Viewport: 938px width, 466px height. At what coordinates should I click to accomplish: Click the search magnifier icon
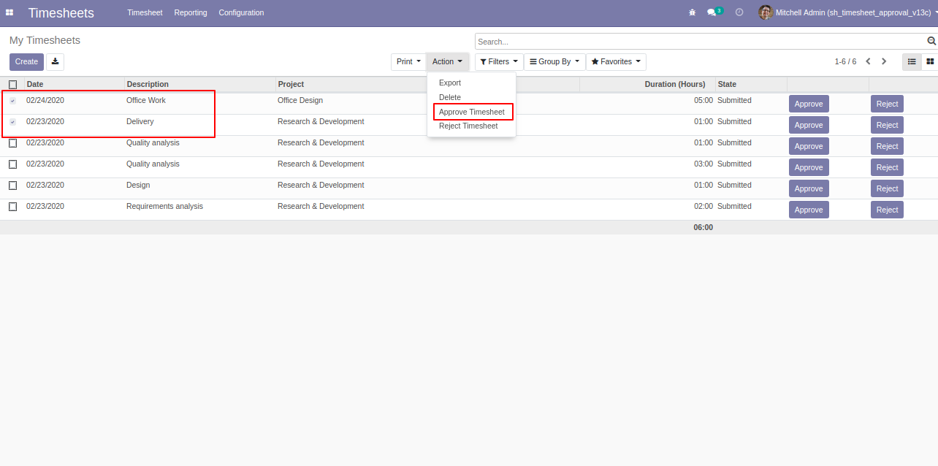pos(931,42)
